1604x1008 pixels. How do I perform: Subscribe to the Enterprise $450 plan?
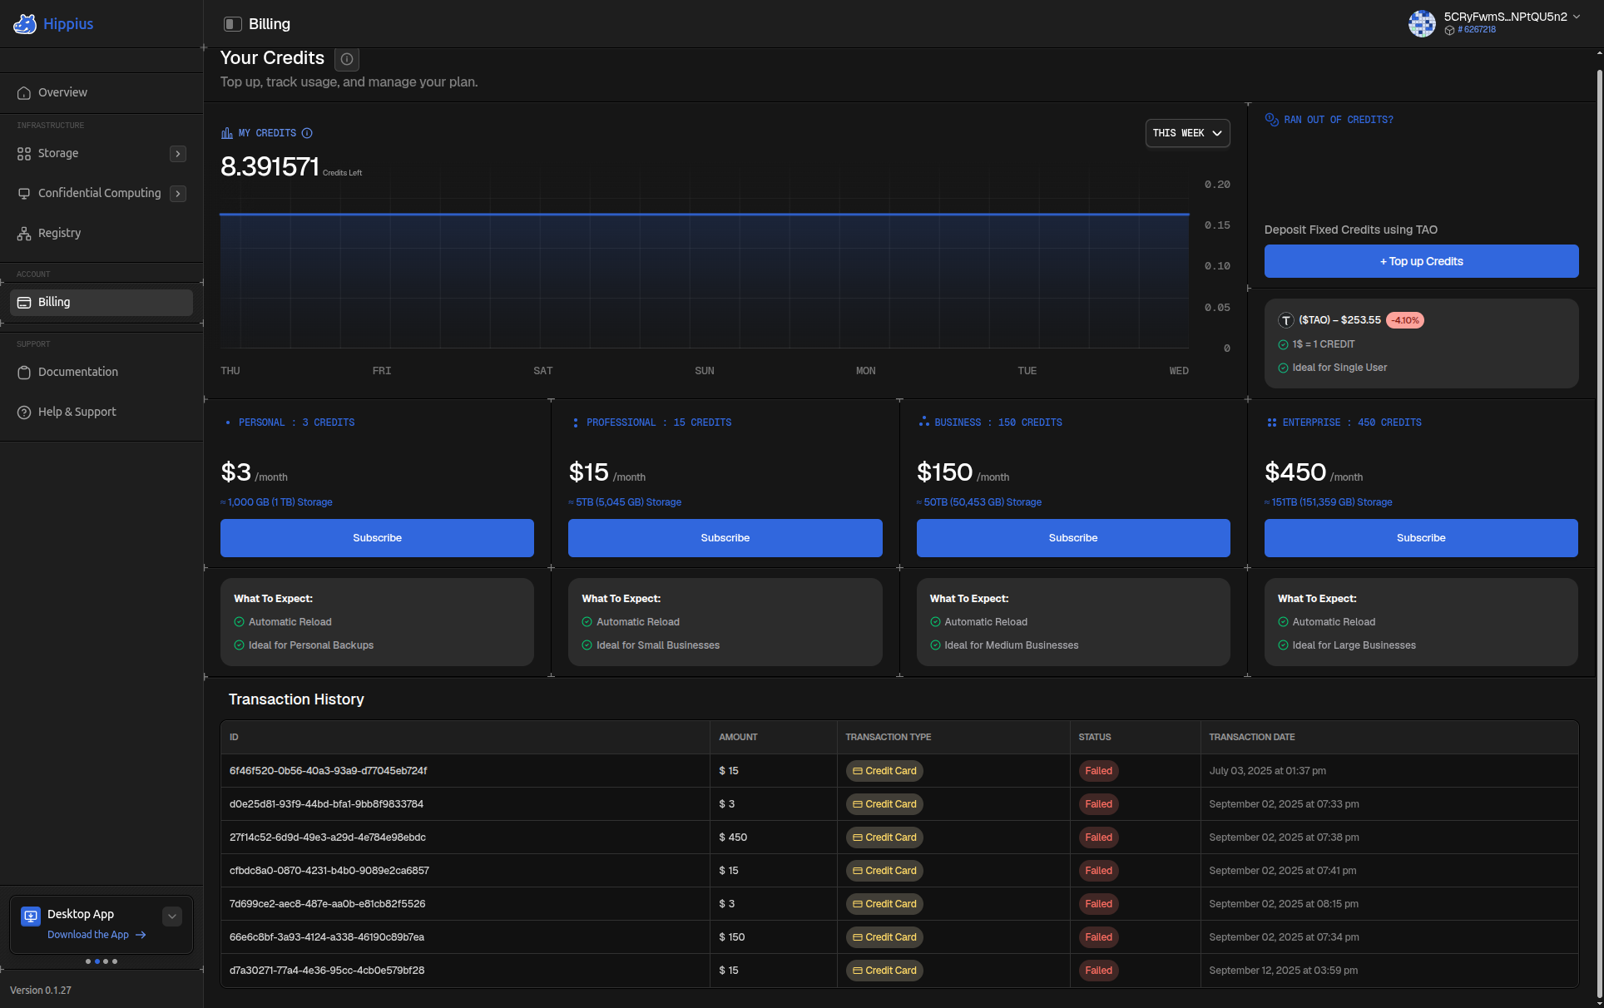1420,538
